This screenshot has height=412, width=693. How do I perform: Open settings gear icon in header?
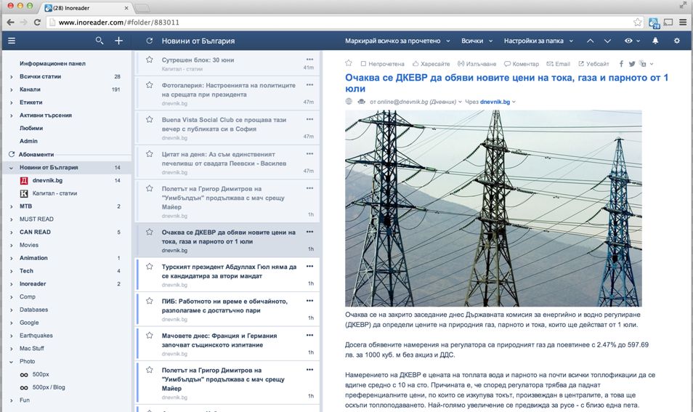pyautogui.click(x=677, y=41)
